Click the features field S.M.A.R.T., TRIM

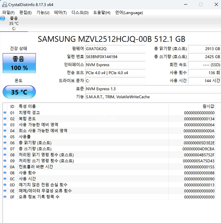click(153, 97)
